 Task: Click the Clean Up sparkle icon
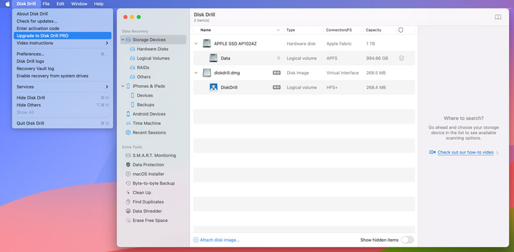(128, 192)
